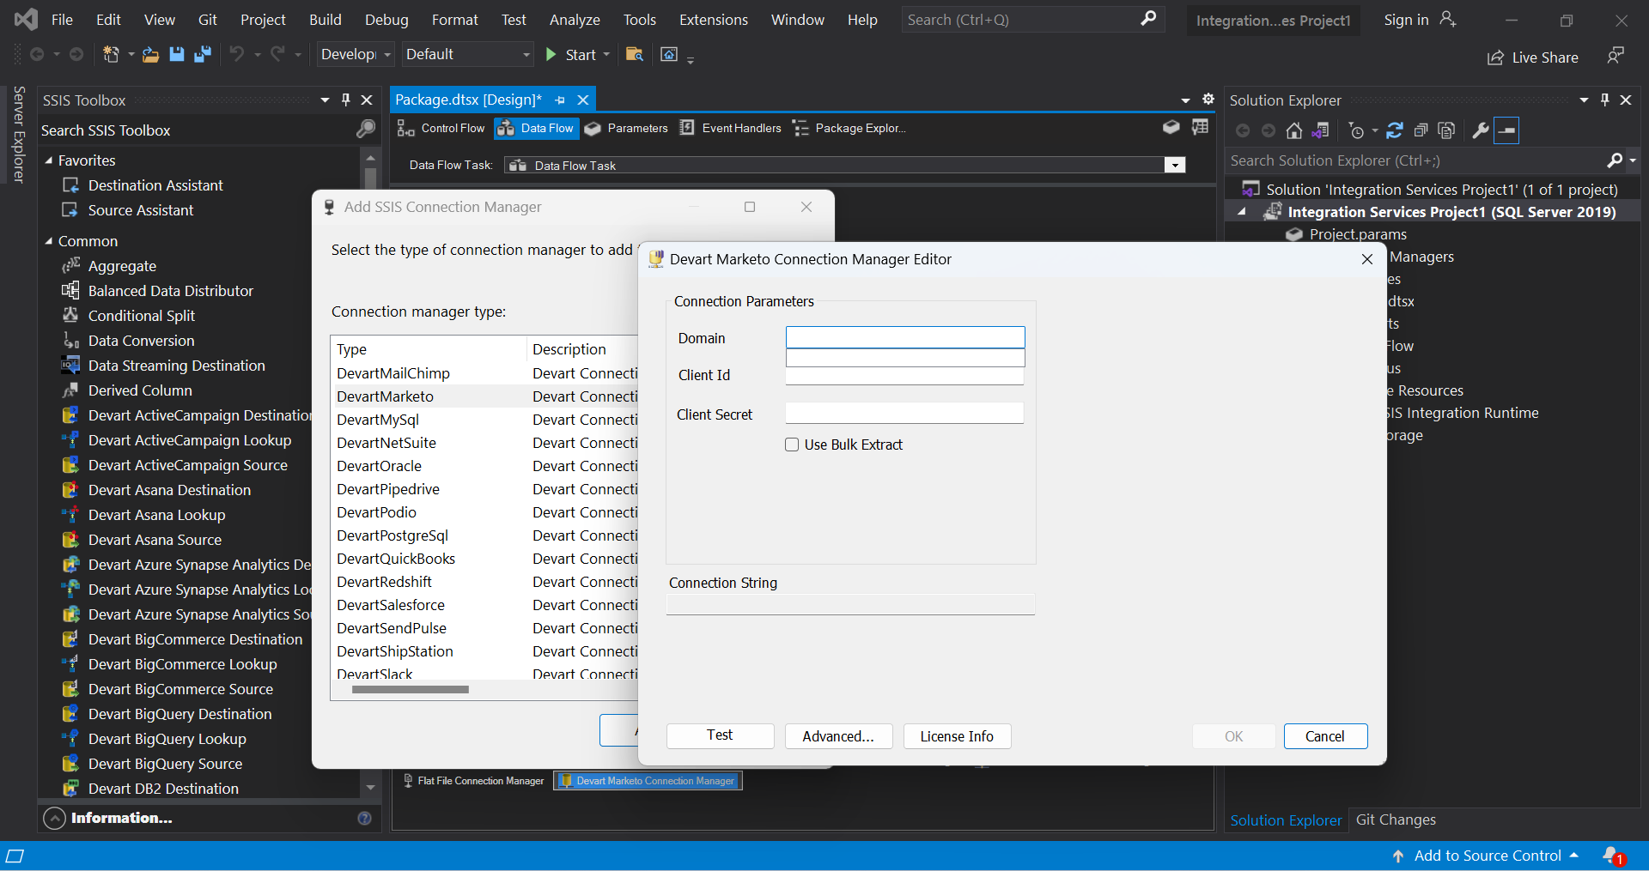Click the SSIS Toolbox search magnifier icon
This screenshot has width=1649, height=871.
366,130
